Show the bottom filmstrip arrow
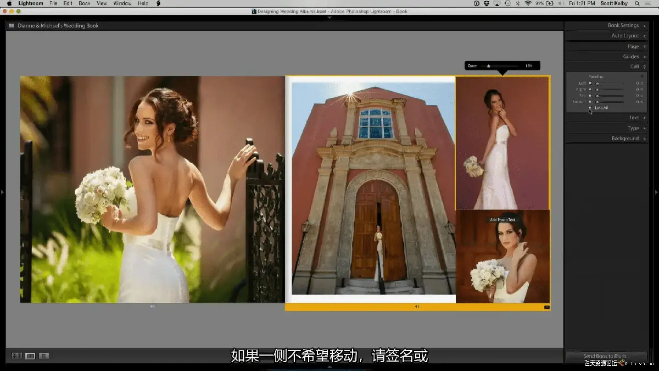This screenshot has width=659, height=371. coord(329,367)
